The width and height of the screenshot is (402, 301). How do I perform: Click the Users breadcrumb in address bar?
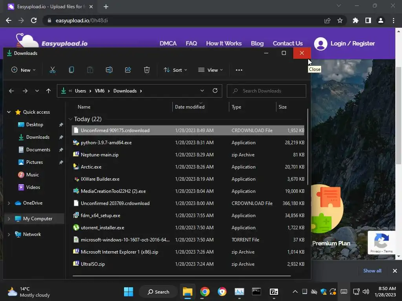point(80,91)
